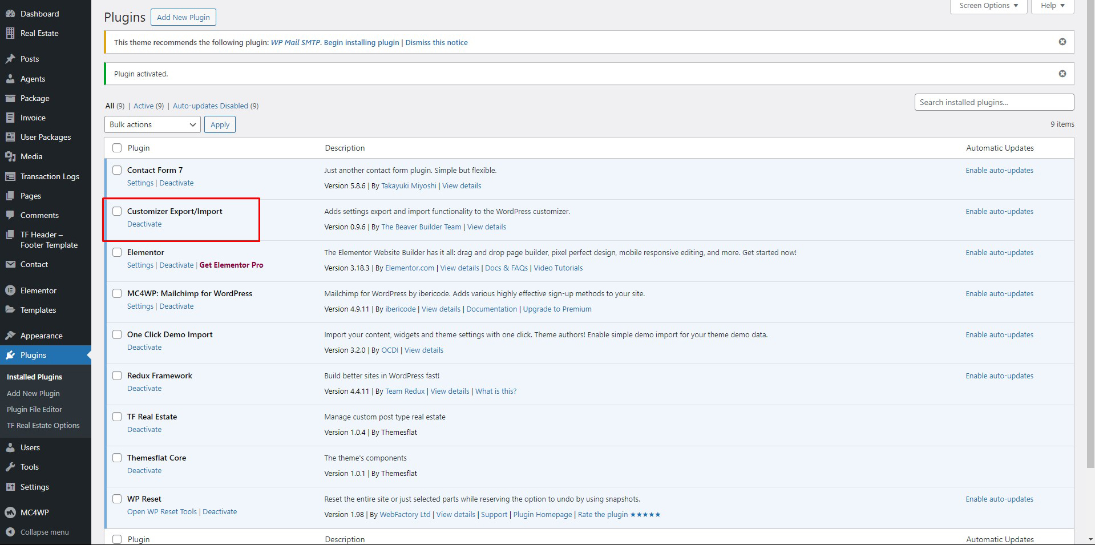
Task: Click the Elementor logo icon in sidebar
Action: coord(10,290)
